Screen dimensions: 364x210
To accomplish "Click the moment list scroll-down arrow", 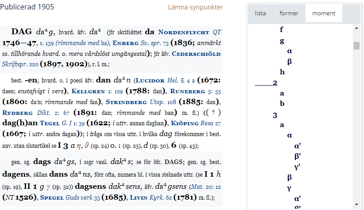I will click(357, 205).
